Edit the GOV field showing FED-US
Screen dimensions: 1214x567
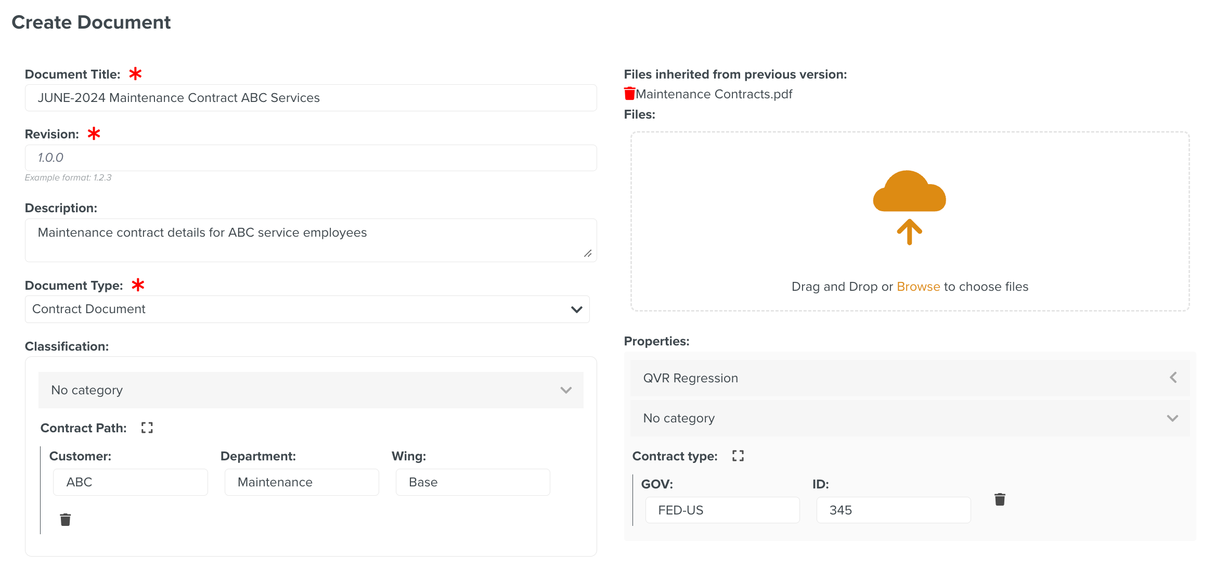[x=722, y=510]
